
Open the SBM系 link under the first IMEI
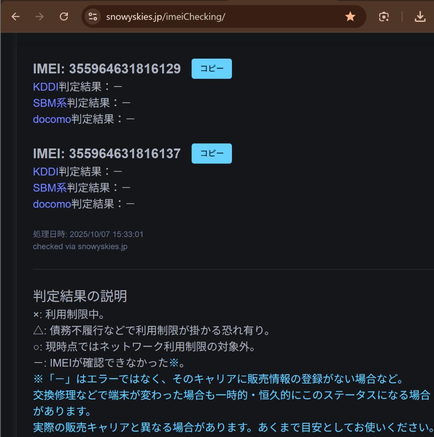(46, 103)
